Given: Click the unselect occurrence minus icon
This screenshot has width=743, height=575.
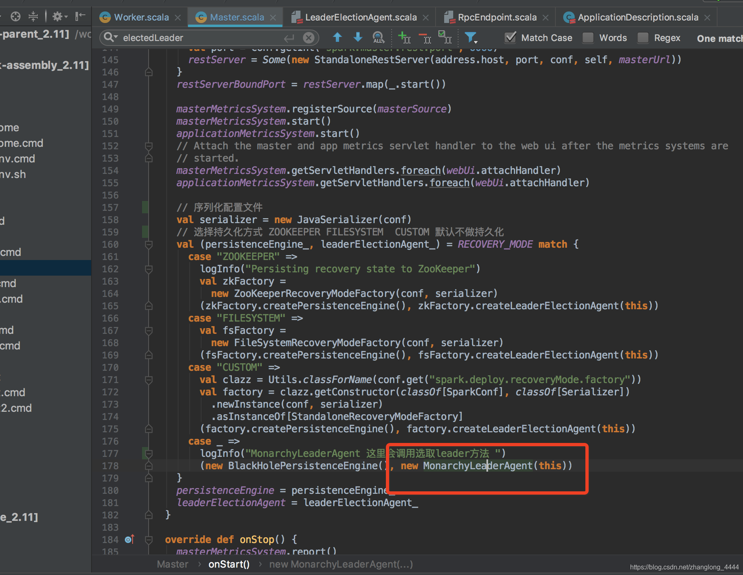Looking at the screenshot, I should coord(424,37).
